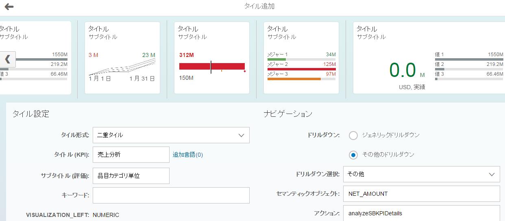Click the additional languages (0) link

coord(187,155)
